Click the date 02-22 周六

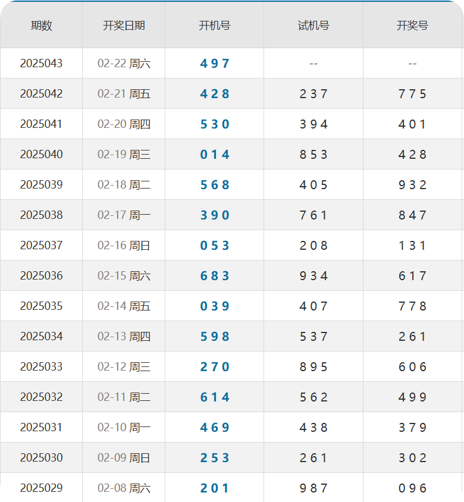click(x=124, y=64)
